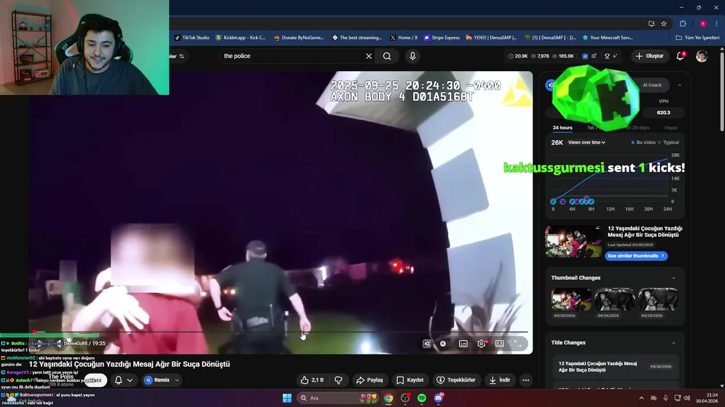Collapse the vidIQ stats panel chevron
Viewport: 725px width, 407px height.
coord(680,85)
